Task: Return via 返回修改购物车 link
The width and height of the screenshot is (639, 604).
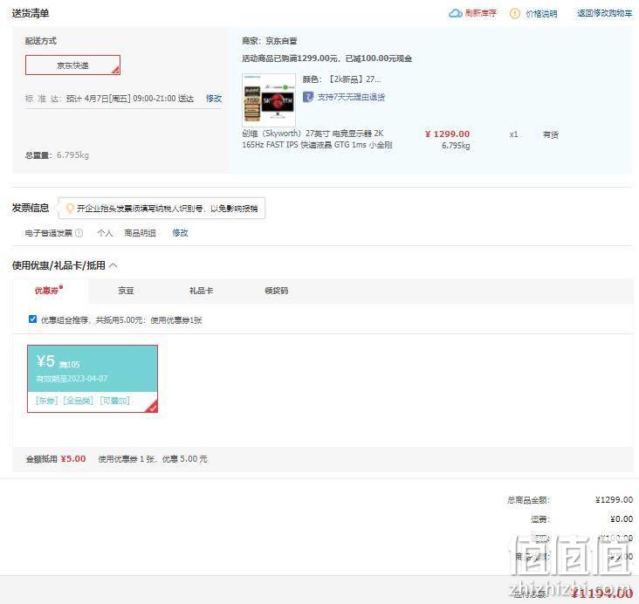Action: [x=605, y=13]
